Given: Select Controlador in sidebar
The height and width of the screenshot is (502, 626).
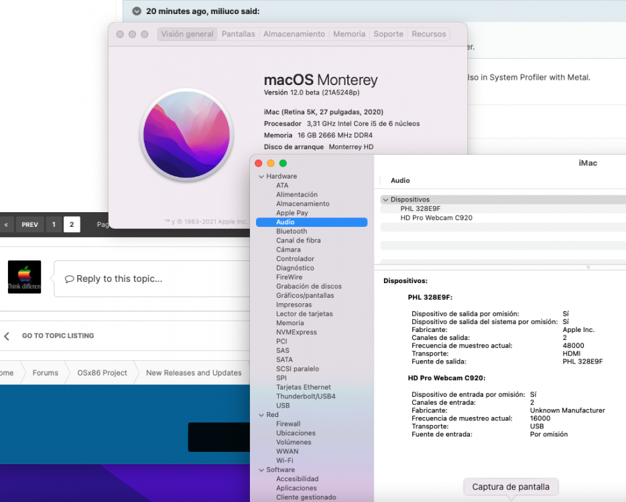Looking at the screenshot, I should click(295, 259).
